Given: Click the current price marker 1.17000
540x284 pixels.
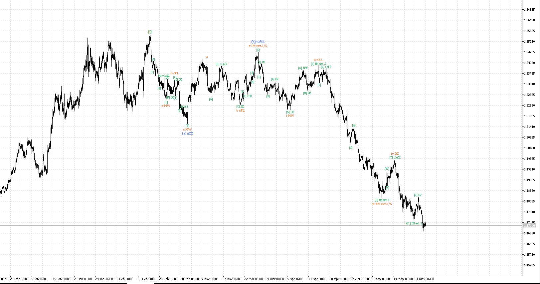Looking at the screenshot, I should click(529, 225).
